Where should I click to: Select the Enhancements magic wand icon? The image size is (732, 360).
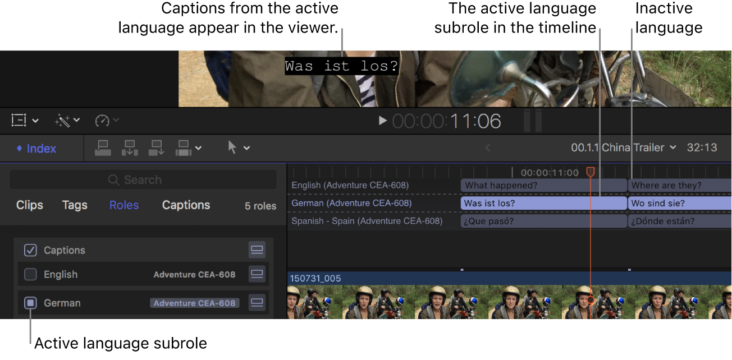tap(63, 119)
